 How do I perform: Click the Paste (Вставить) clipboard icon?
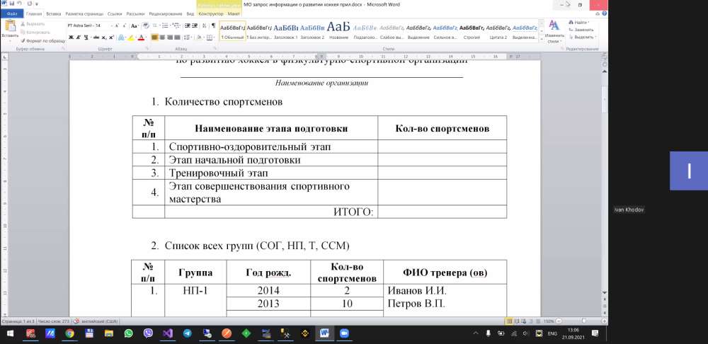[x=10, y=25]
